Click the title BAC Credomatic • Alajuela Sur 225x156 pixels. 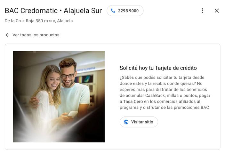coord(53,11)
